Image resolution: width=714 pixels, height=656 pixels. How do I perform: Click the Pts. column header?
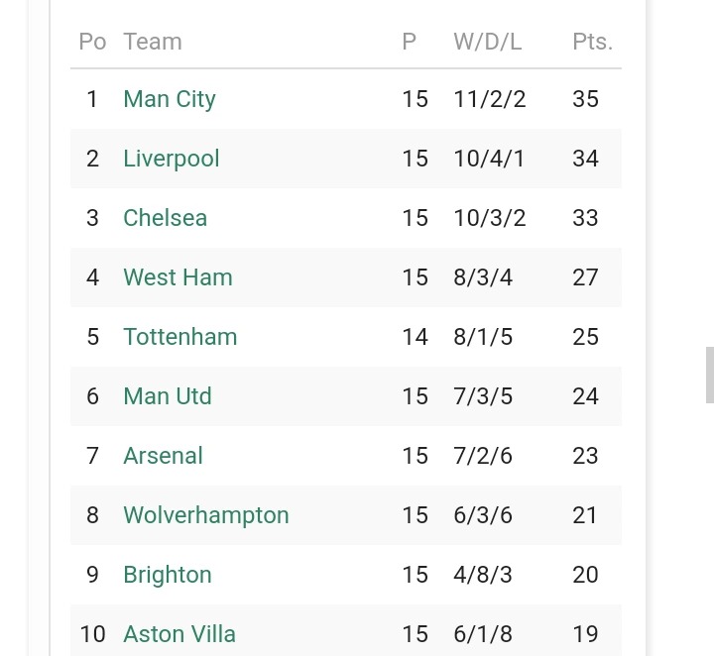pyautogui.click(x=592, y=42)
